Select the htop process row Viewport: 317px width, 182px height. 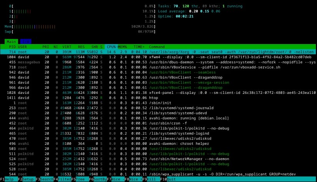[158, 98]
